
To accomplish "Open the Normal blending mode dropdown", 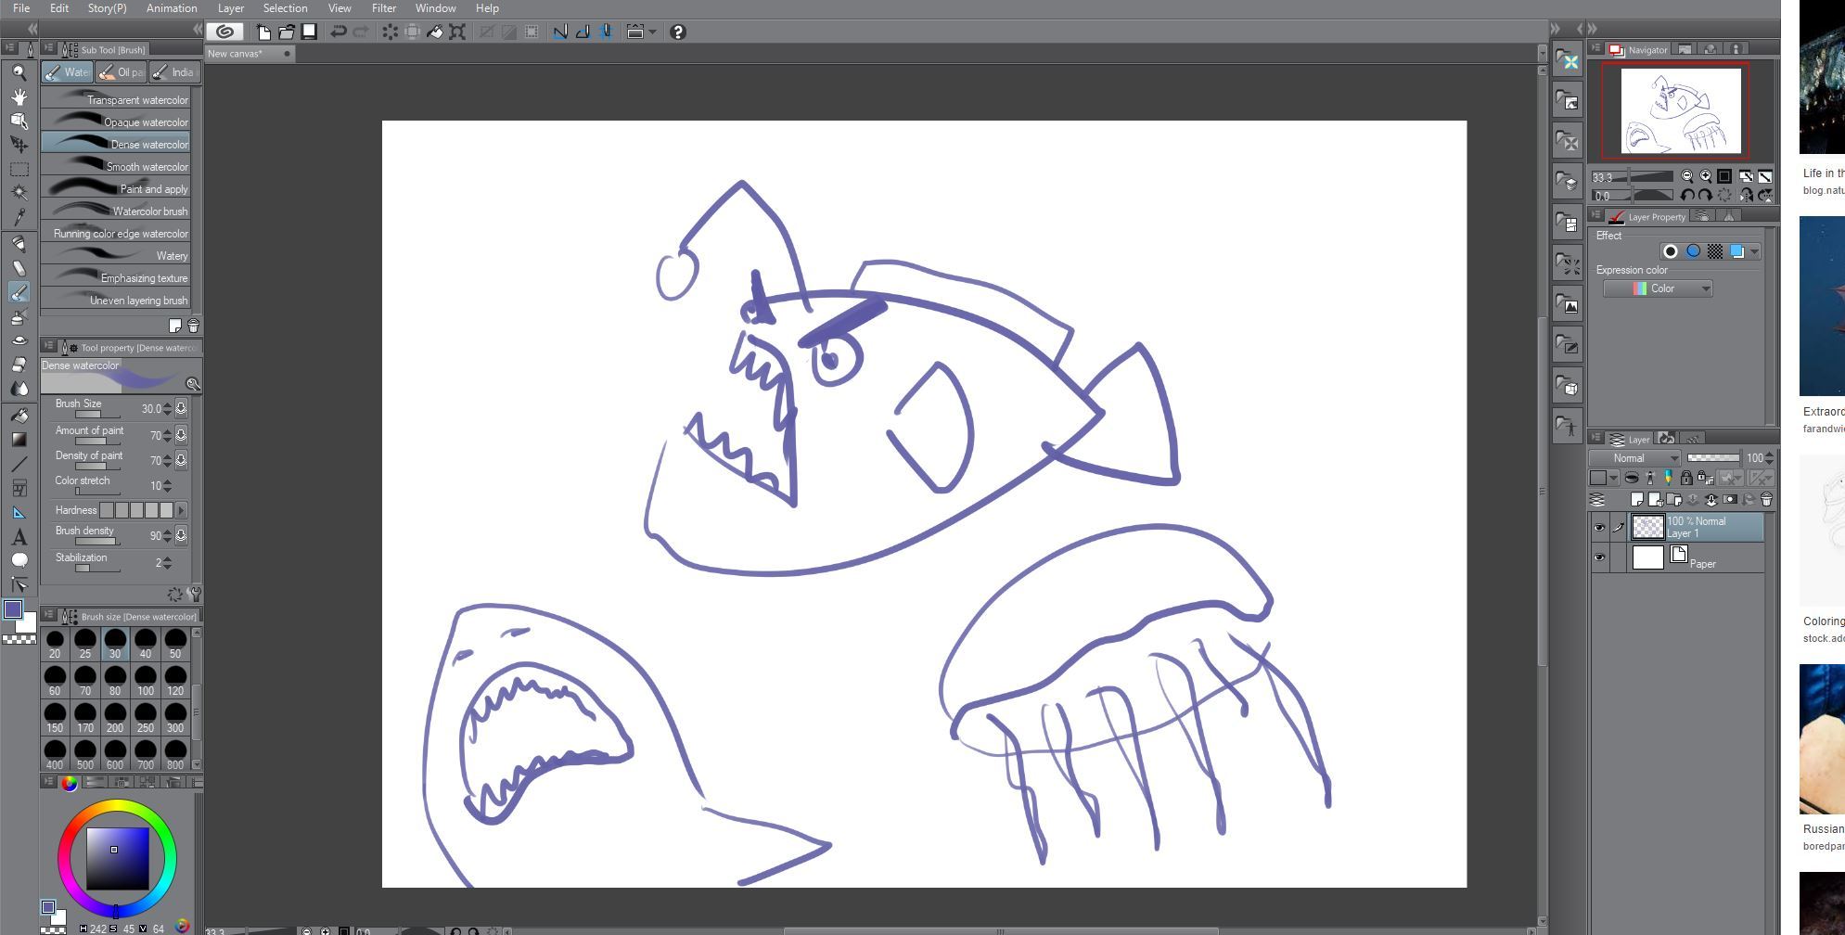I will tap(1634, 457).
